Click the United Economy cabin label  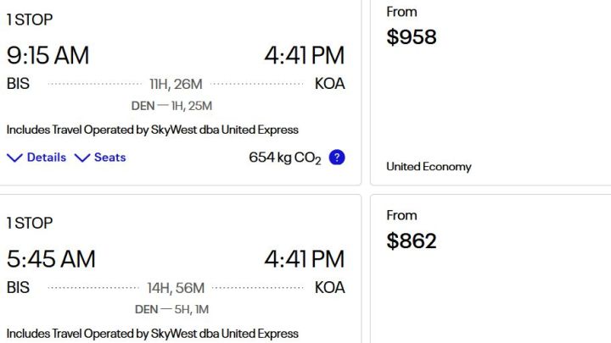pyautogui.click(x=429, y=167)
